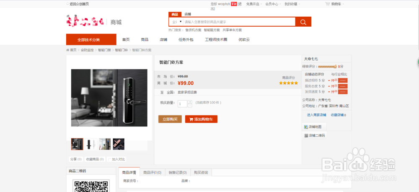Image resolution: width=419 pixels, height=192 pixels.
Task: Click the 收藏商品 (0) button
Action: 95,159
